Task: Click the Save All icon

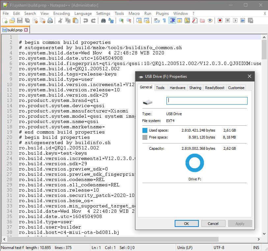Action: point(27,20)
